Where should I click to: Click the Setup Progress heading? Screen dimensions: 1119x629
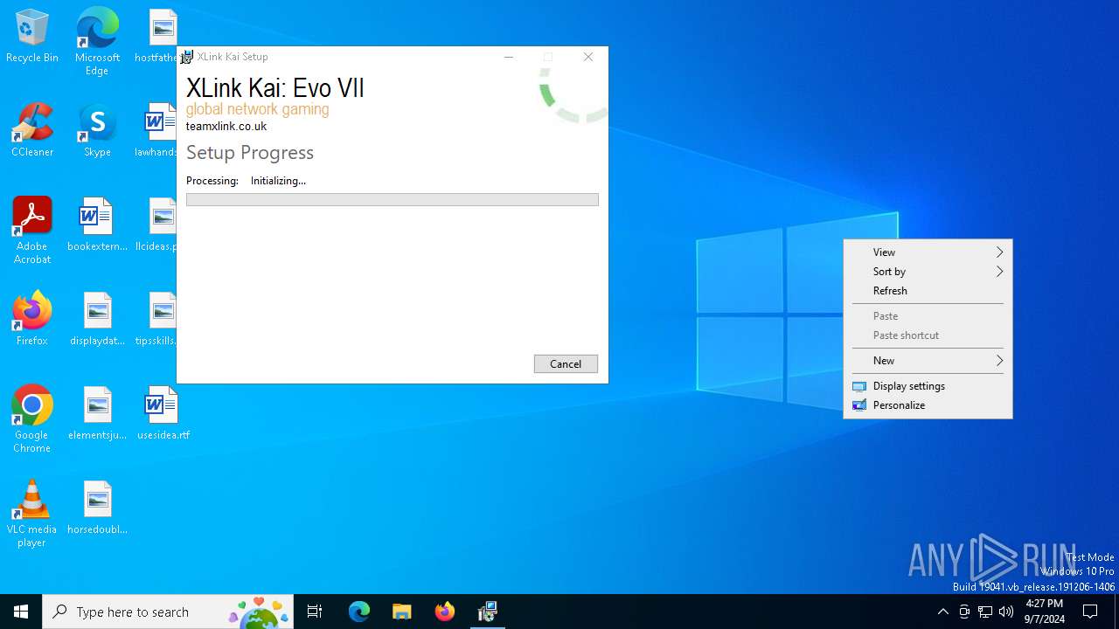tap(250, 153)
